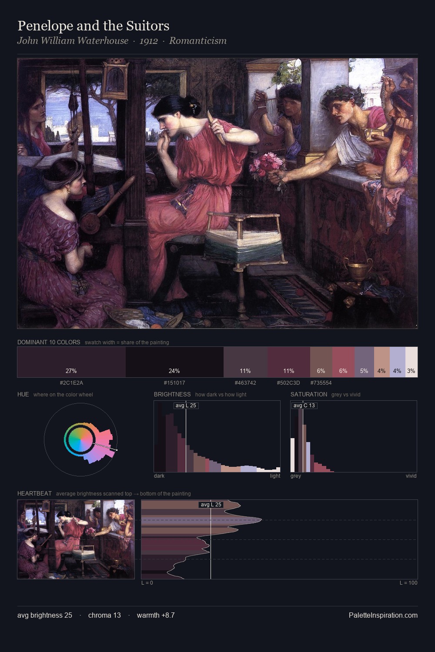Click the avg L 25 label in Brightness histogram
Image resolution: width=435 pixels, height=652 pixels.
coord(186,406)
